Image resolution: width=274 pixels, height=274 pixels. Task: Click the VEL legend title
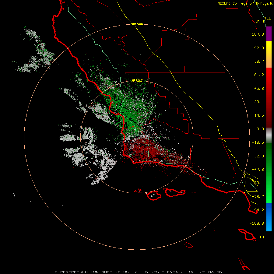[x=267, y=18]
